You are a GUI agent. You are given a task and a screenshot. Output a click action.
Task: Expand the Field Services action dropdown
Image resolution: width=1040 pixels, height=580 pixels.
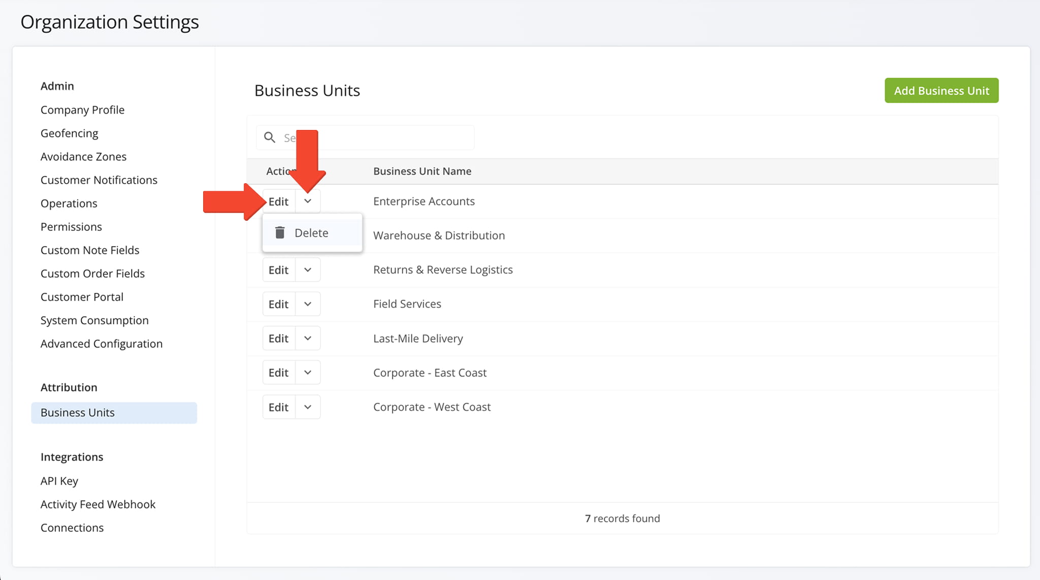308,304
